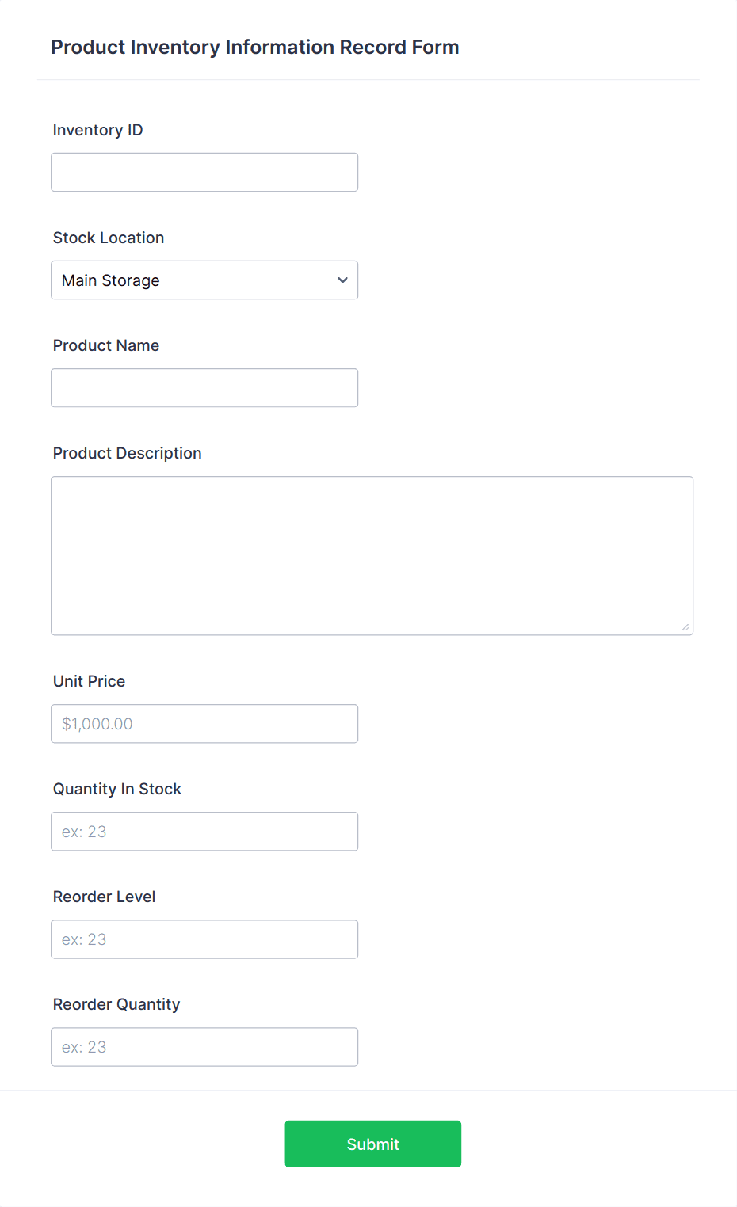Click the Stock Location dropdown chevron arrow

342,280
